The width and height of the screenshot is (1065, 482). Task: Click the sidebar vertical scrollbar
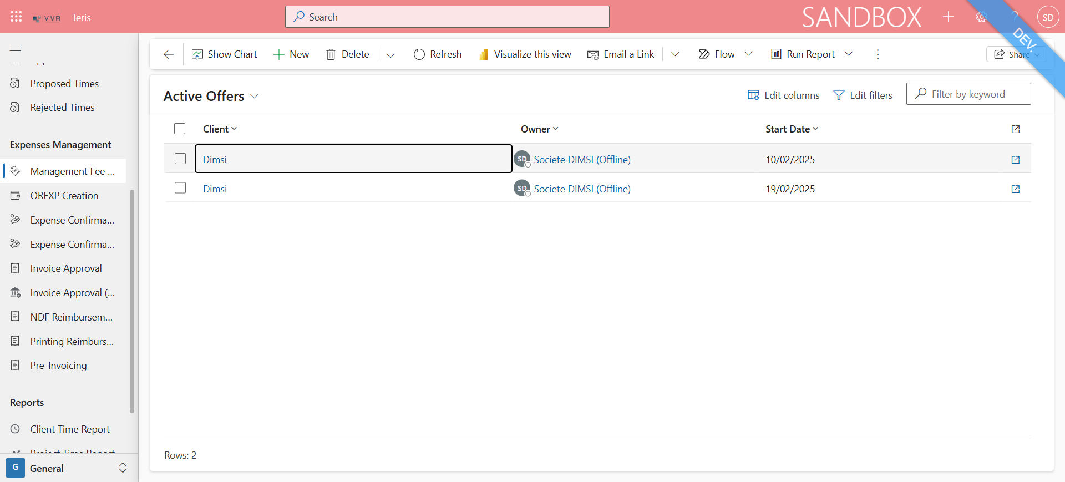click(132, 301)
